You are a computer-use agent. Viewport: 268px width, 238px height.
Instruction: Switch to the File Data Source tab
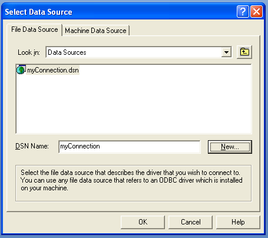[x=35, y=29]
